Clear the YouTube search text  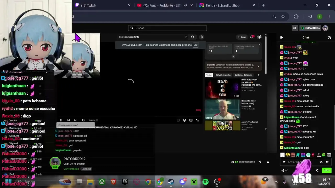click(186, 37)
